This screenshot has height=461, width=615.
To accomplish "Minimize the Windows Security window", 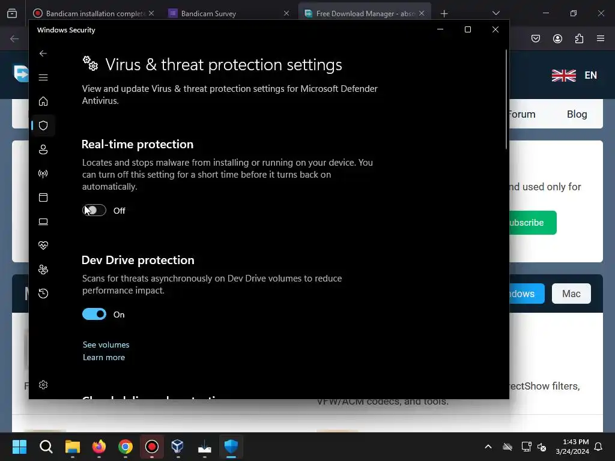I will tap(440, 29).
